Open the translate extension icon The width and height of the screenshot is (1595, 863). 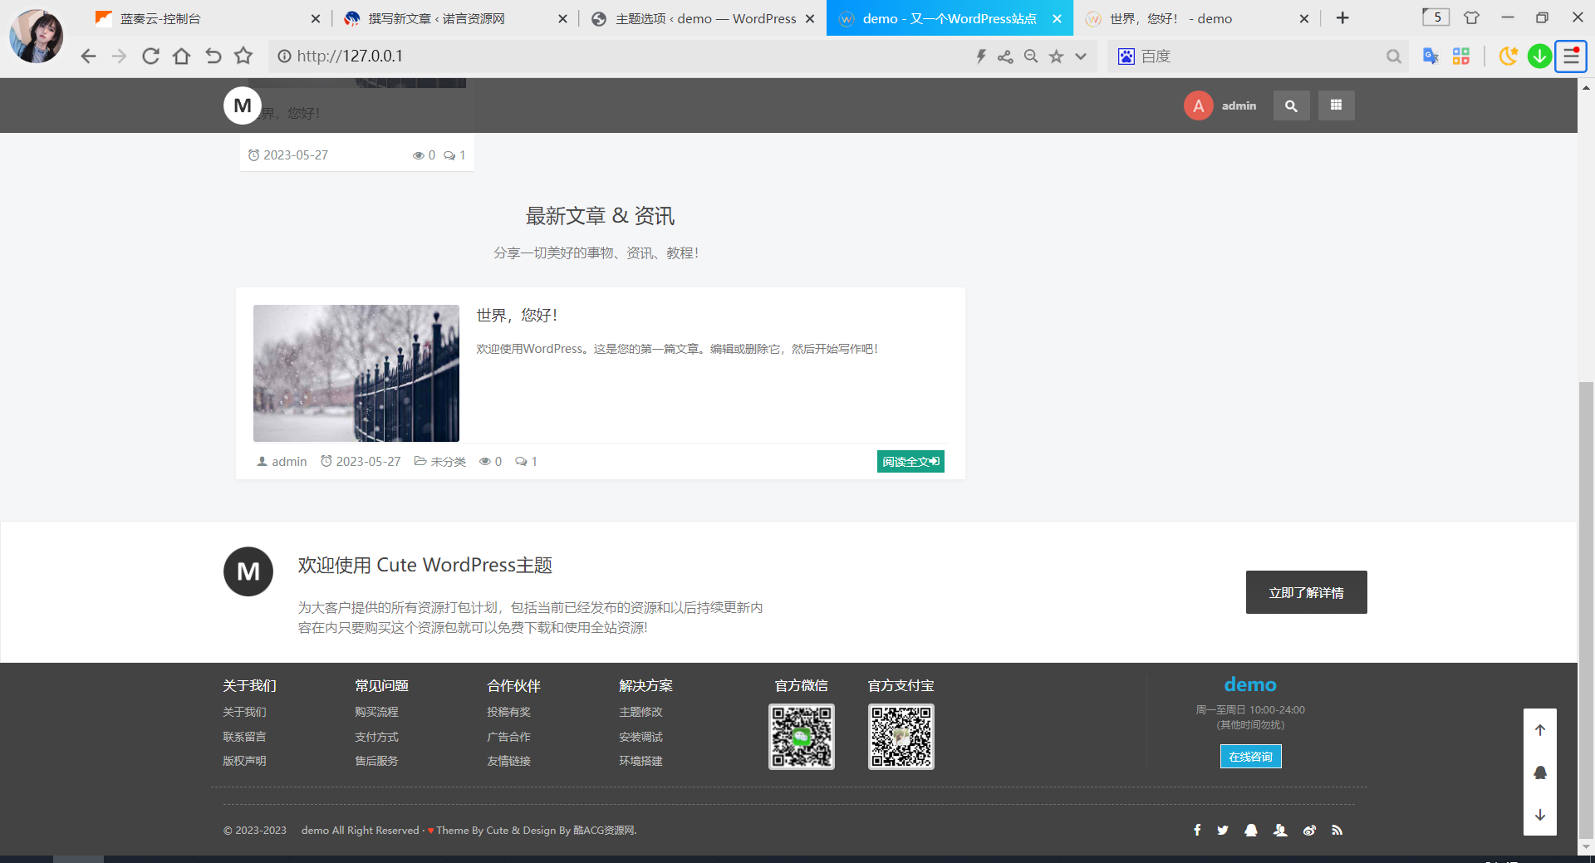pos(1431,56)
